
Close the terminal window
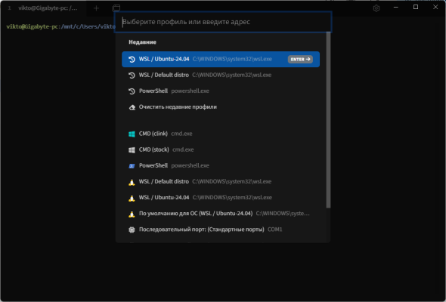pyautogui.click(x=435, y=7)
